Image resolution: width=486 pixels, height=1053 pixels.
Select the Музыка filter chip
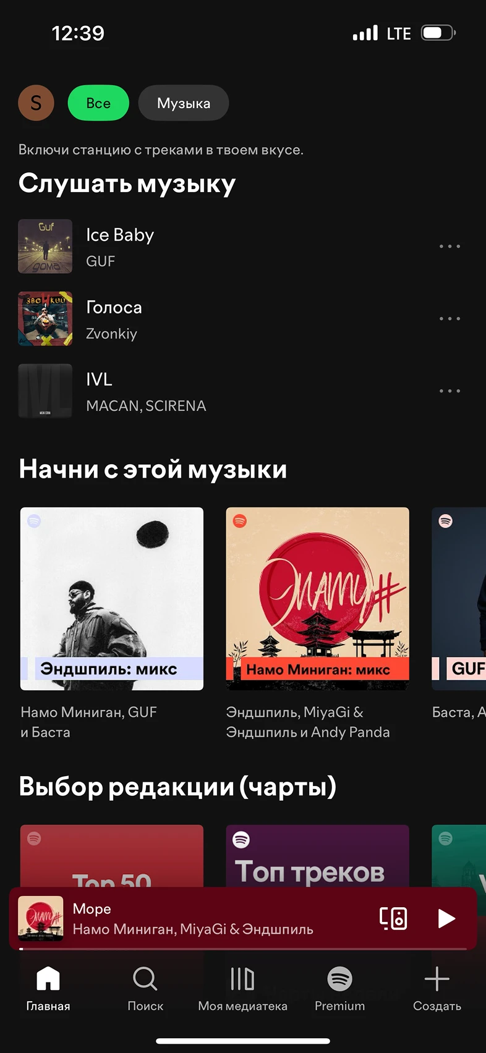coord(184,103)
